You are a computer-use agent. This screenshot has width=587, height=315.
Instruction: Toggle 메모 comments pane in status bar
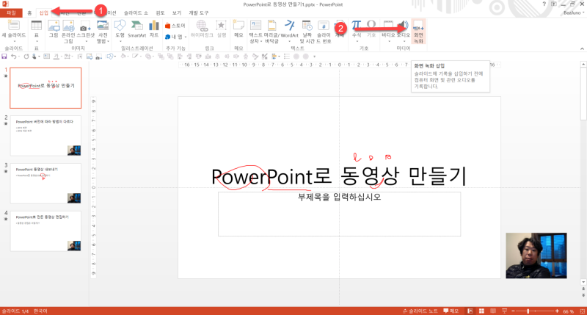point(451,311)
